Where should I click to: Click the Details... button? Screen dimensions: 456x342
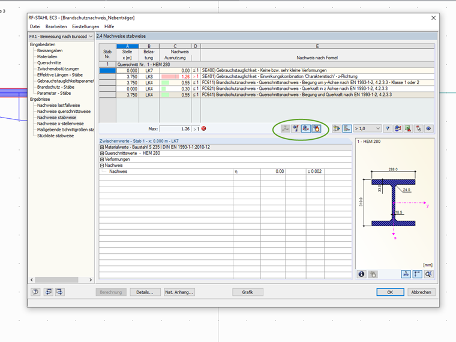pyautogui.click(x=145, y=292)
